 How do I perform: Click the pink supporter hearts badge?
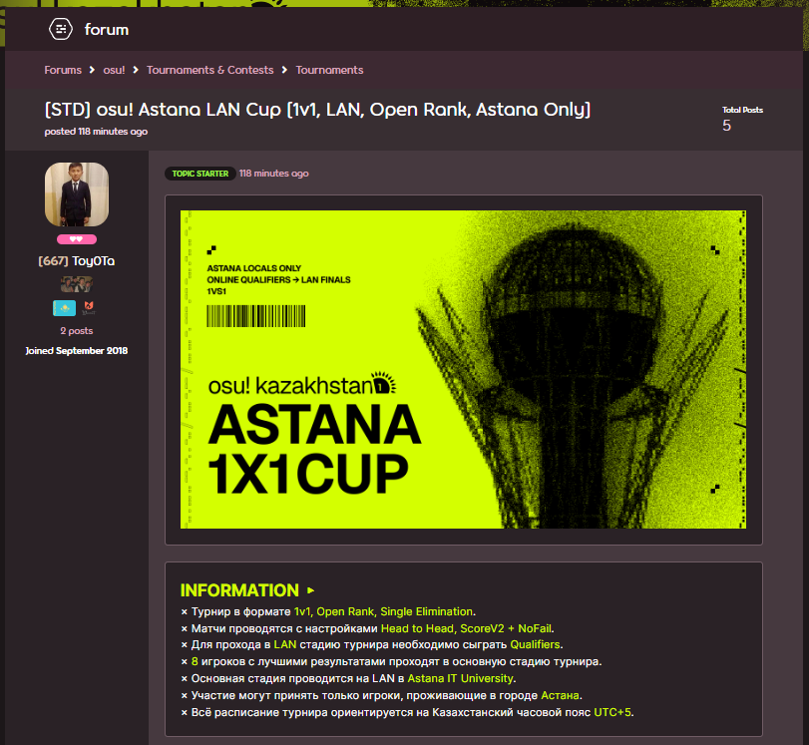tap(77, 239)
